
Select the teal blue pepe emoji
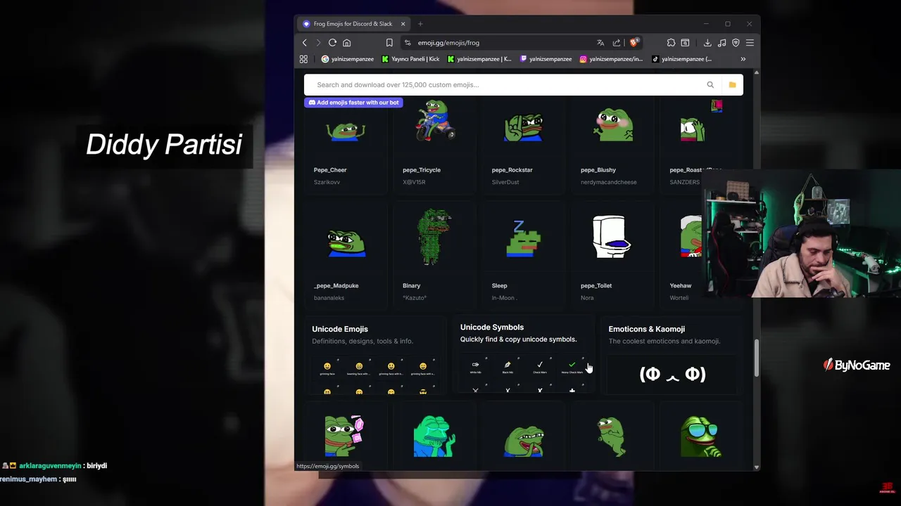434,436
